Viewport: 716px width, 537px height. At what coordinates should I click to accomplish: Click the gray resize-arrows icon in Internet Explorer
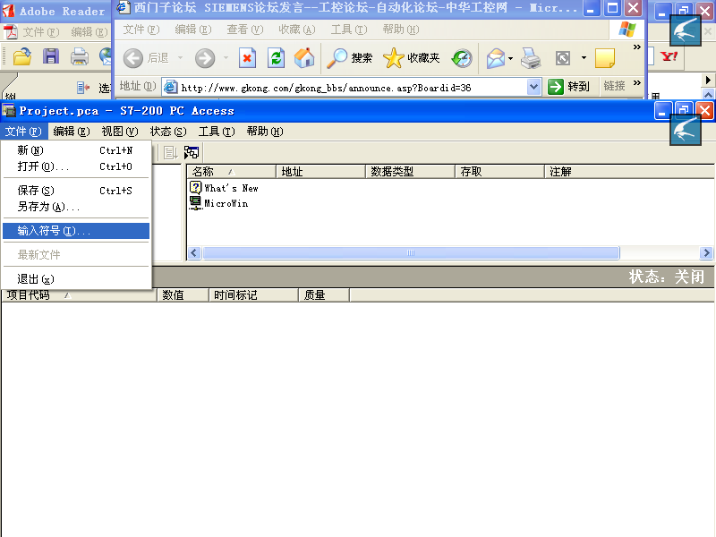pos(563,58)
